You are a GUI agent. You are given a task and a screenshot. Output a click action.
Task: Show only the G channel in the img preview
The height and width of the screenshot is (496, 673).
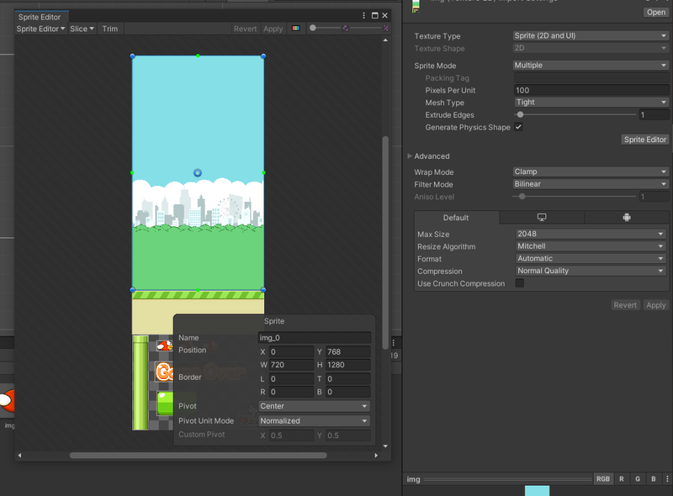point(637,479)
